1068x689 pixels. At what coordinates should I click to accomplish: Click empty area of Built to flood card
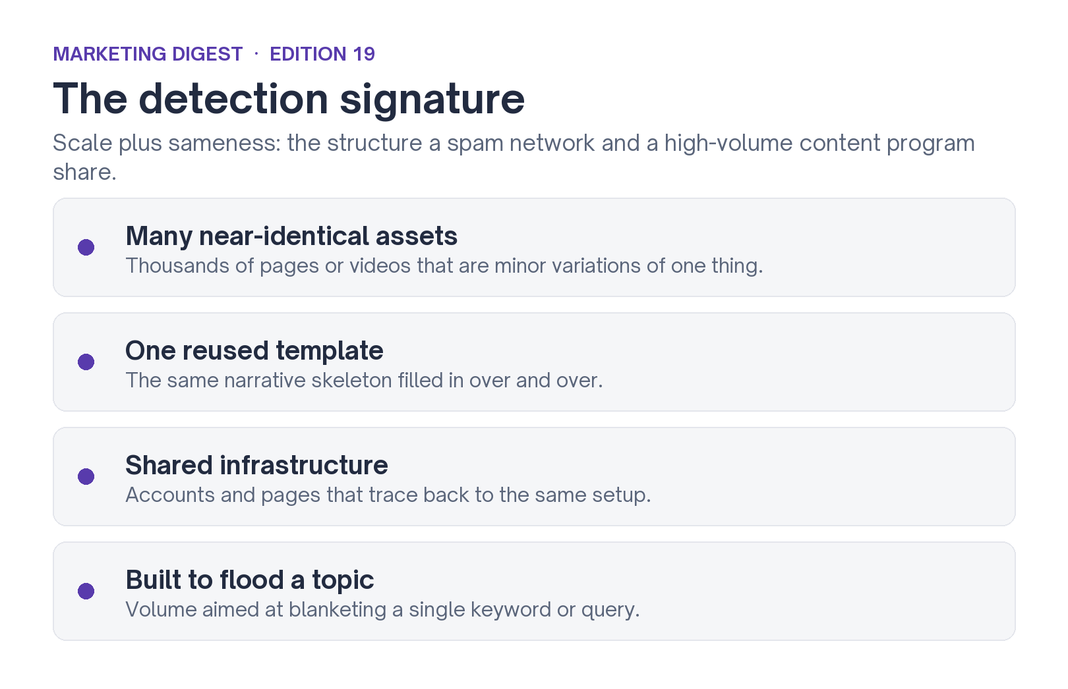point(831,591)
